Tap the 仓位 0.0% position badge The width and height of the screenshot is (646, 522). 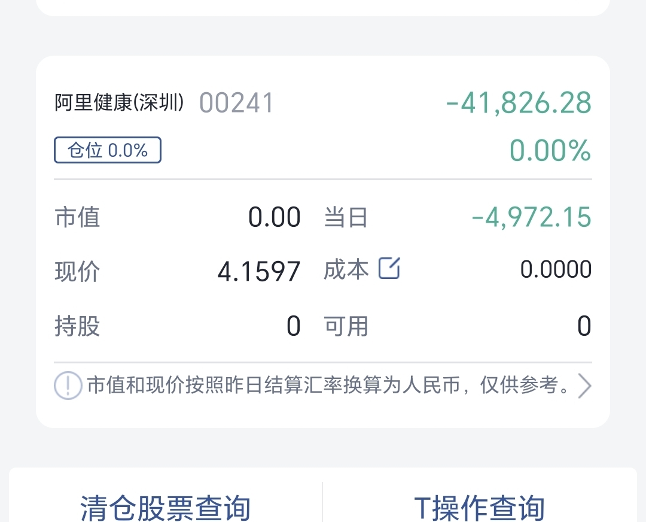(108, 150)
